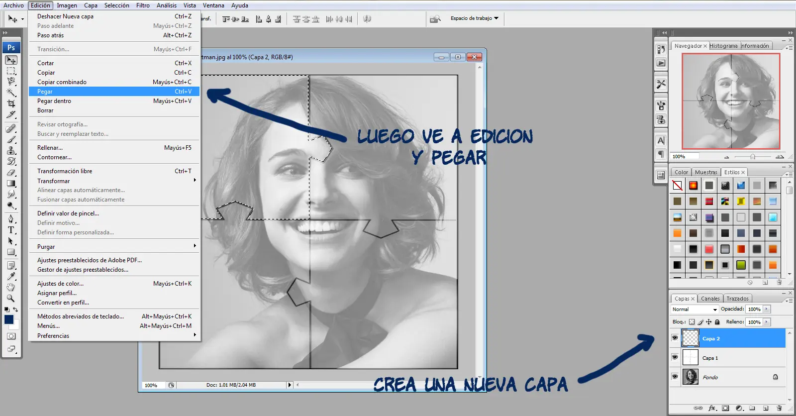Toggle lock all icon
The height and width of the screenshot is (416, 796).
717,322
